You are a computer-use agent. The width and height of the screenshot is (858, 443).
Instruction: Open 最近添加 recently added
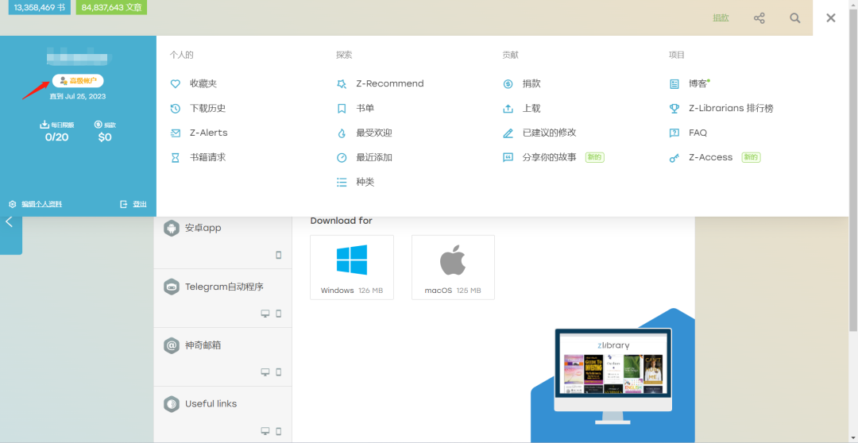(x=374, y=157)
